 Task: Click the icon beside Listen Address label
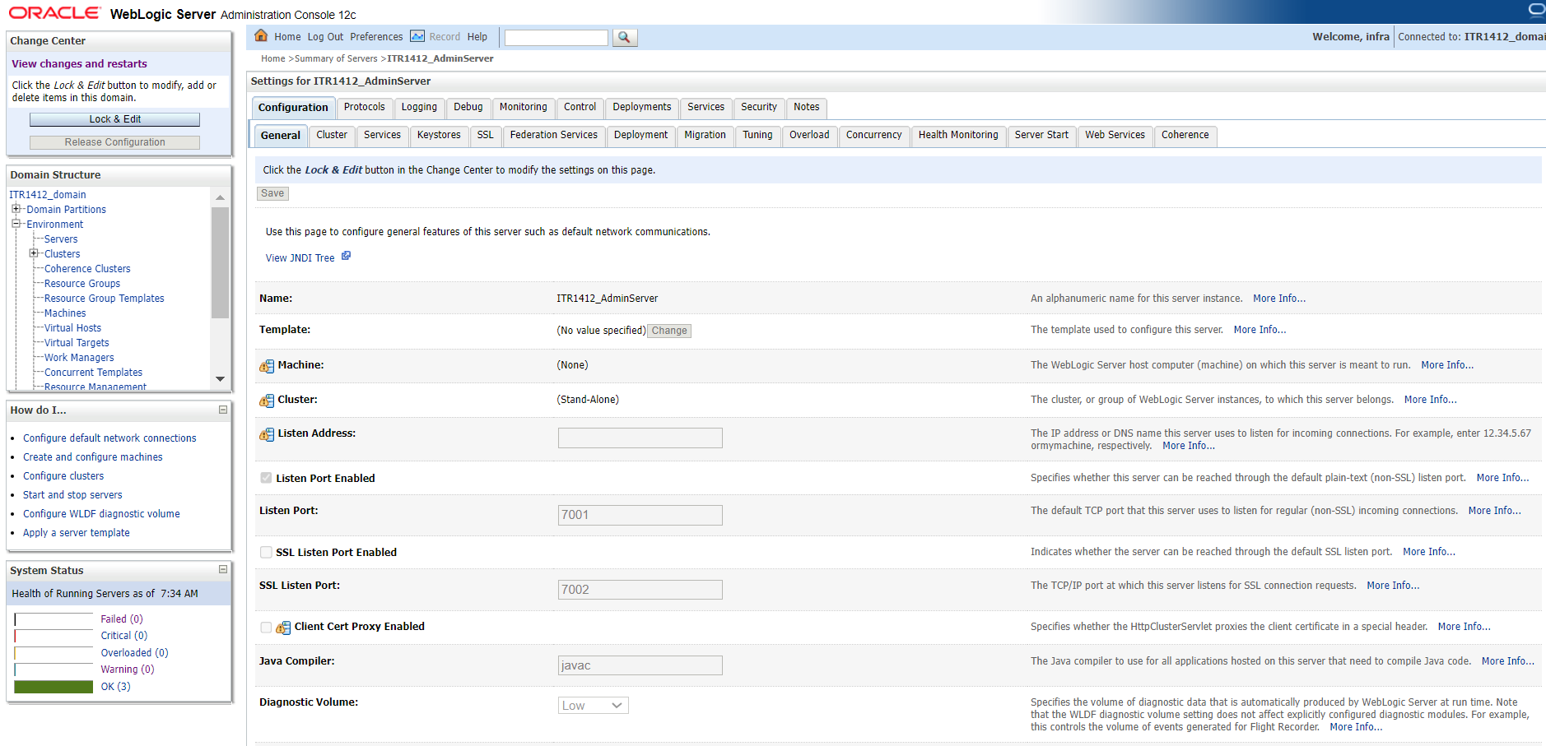[x=267, y=434]
